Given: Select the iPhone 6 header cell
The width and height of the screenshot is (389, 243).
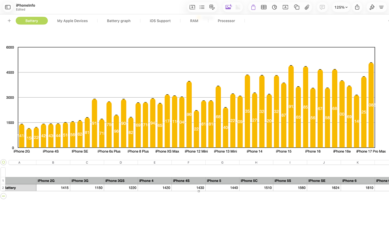Looking at the screenshot, I should [x=358, y=181].
